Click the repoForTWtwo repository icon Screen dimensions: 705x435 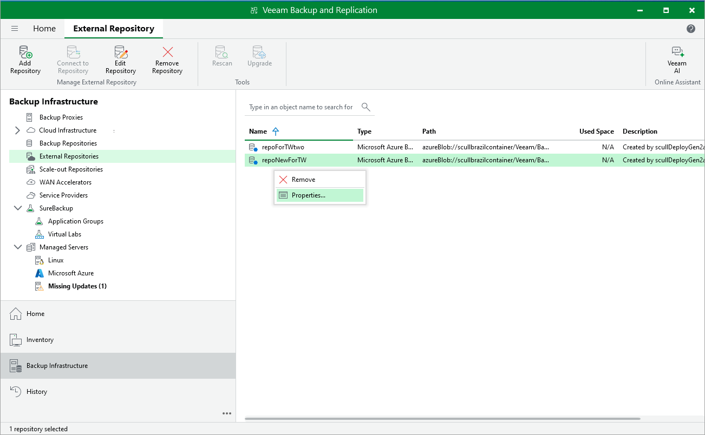pos(253,147)
